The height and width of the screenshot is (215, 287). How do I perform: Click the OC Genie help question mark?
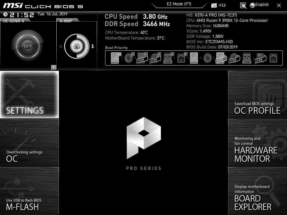[54, 67]
